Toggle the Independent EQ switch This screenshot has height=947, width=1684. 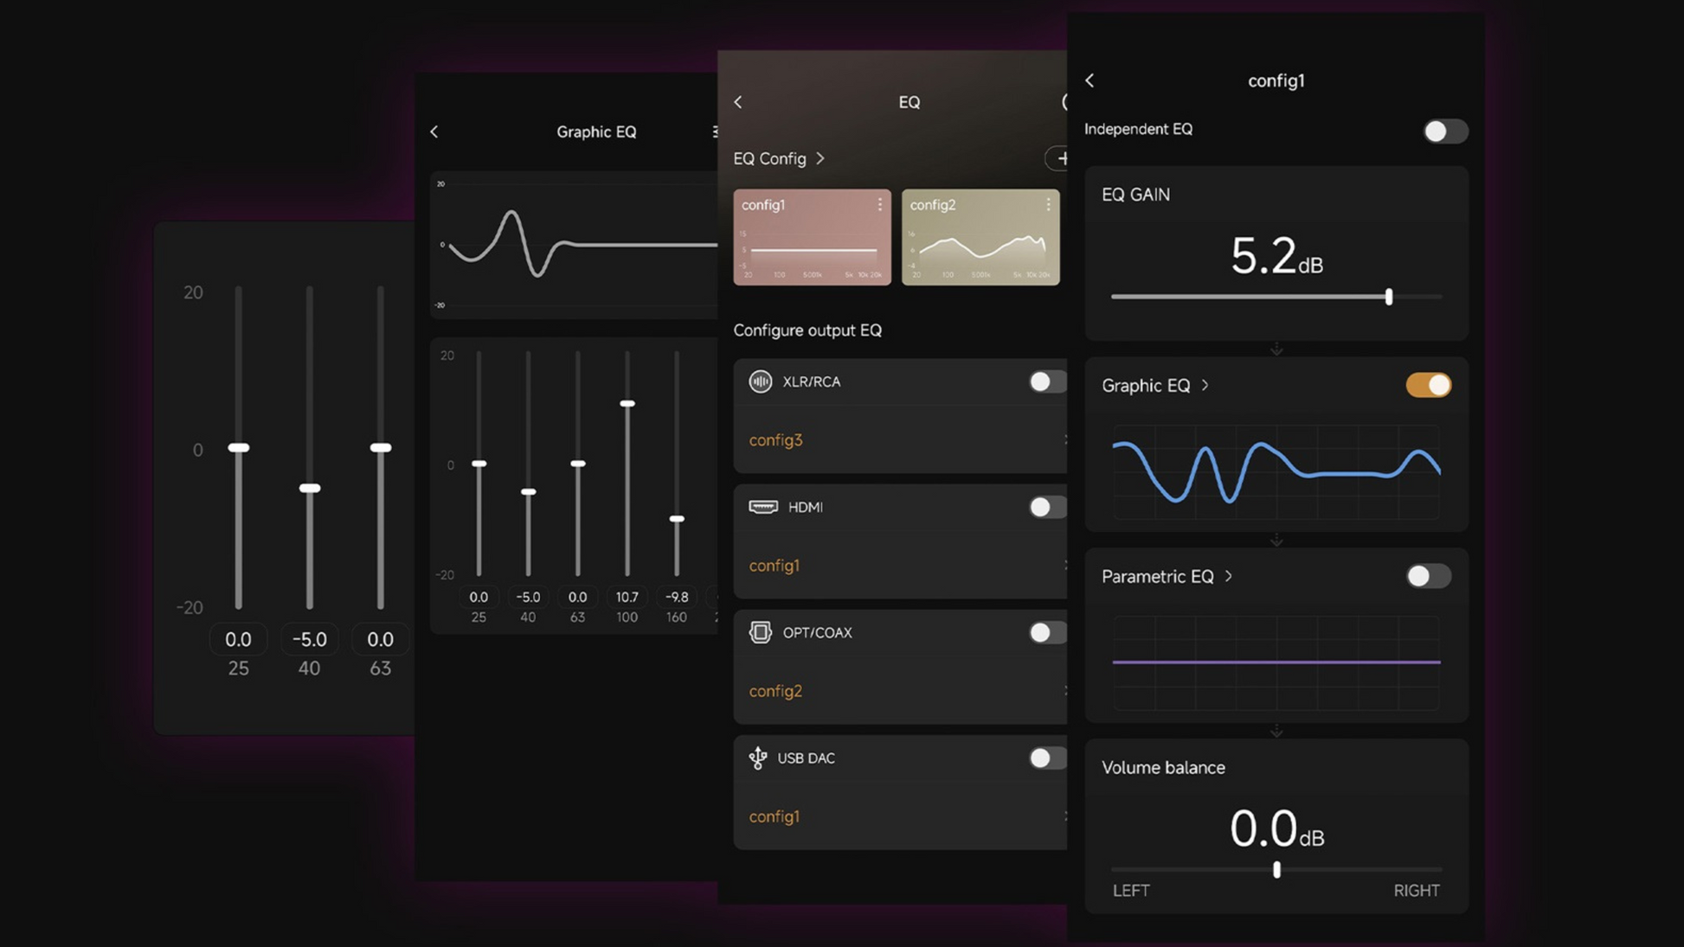pyautogui.click(x=1445, y=131)
